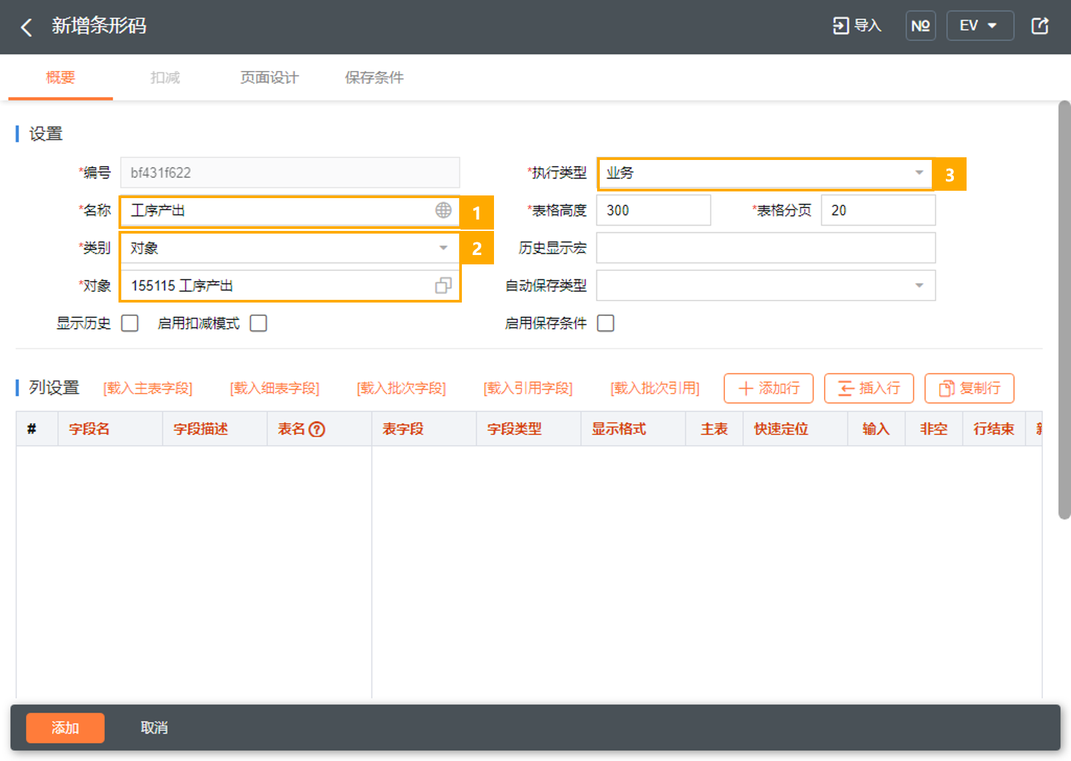Tick the 启用保存条件 checkbox
The image size is (1071, 761).
pos(606,323)
